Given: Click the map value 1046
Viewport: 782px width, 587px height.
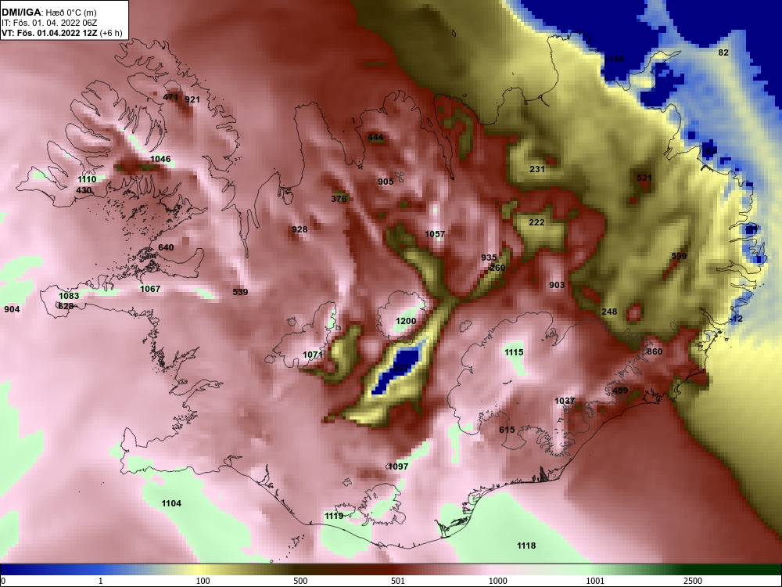Looking at the screenshot, I should click(x=160, y=159).
